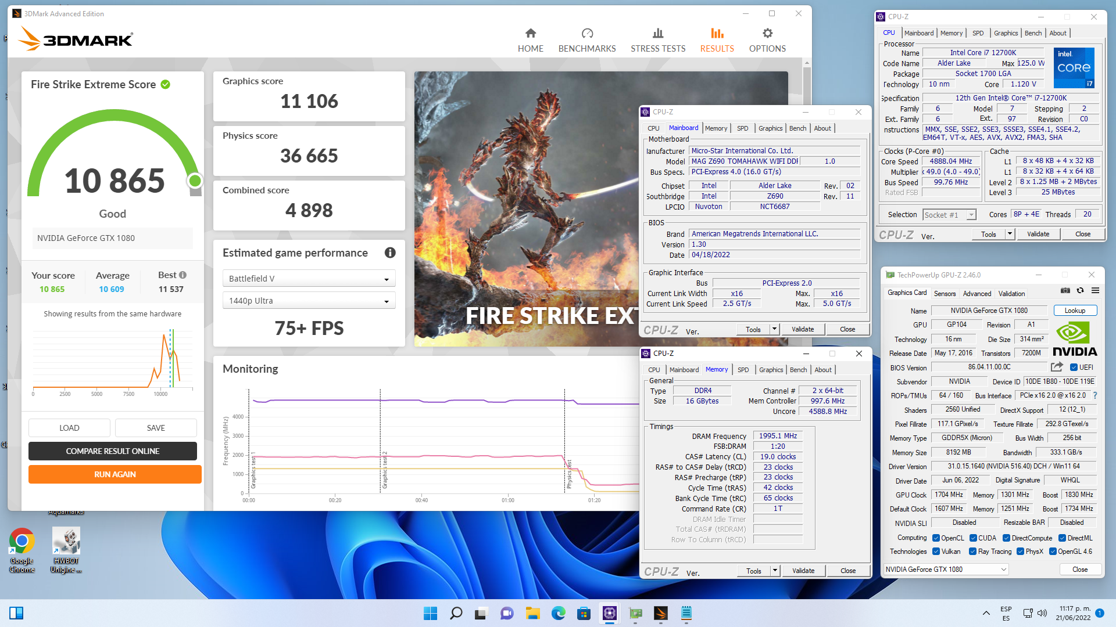Open the Widgets panel on the taskbar
Image resolution: width=1116 pixels, height=627 pixels.
click(x=16, y=613)
